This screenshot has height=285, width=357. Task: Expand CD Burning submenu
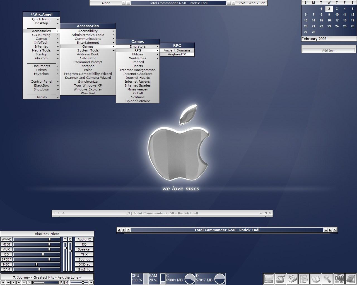click(41, 35)
